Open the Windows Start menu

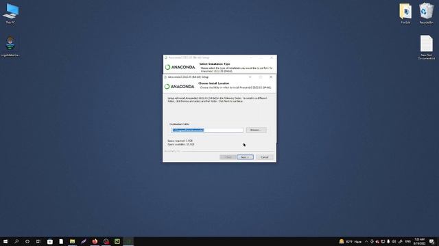tap(5, 241)
